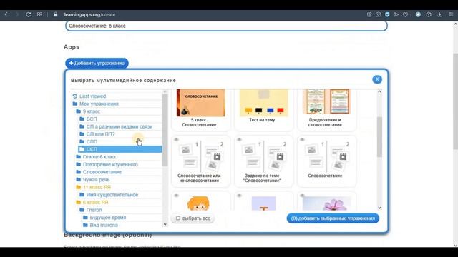Open the 'БСП' folder

tap(92, 119)
